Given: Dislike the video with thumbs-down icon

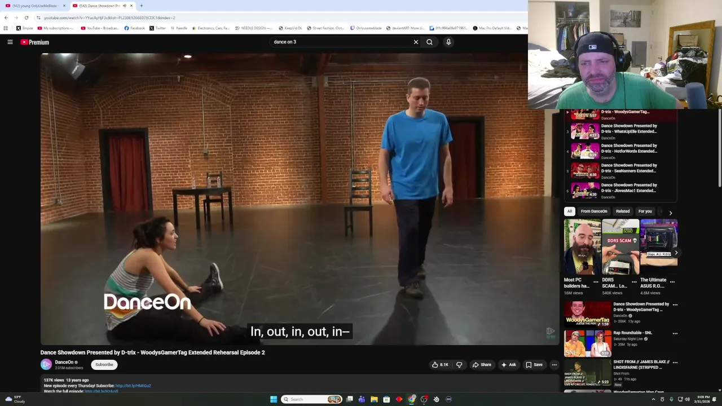Looking at the screenshot, I should click(459, 365).
